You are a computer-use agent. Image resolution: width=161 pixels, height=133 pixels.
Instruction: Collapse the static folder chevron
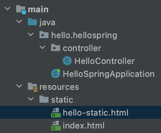(x=31, y=99)
